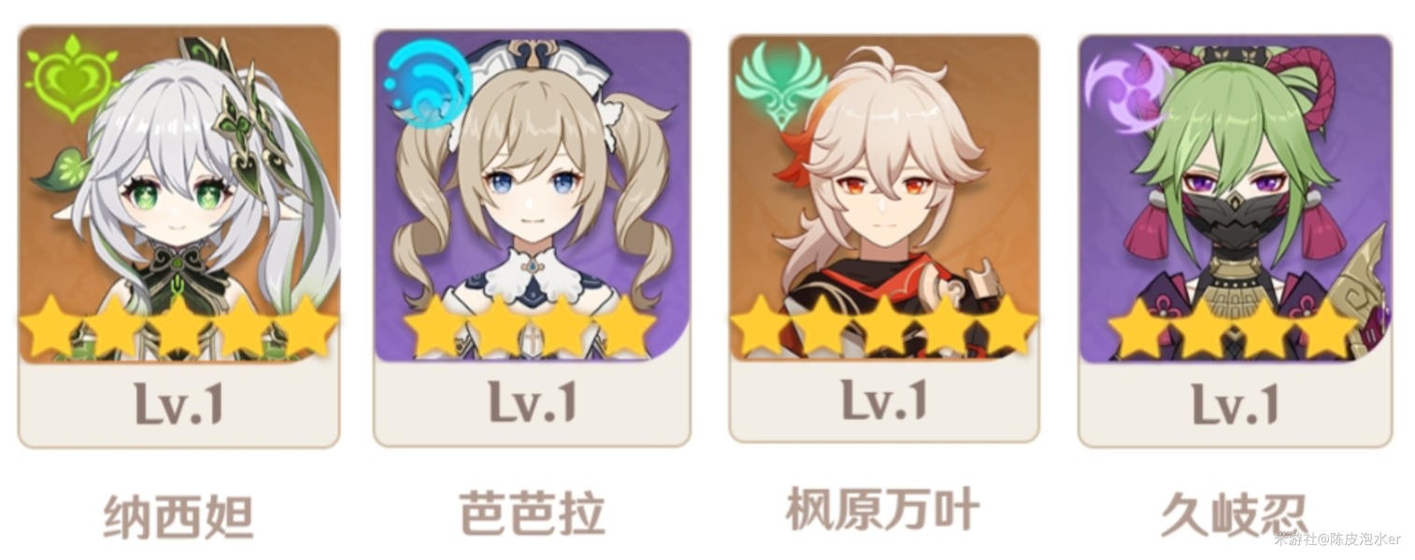
Task: Click the Lv.1 label under Barbara
Action: tap(532, 401)
